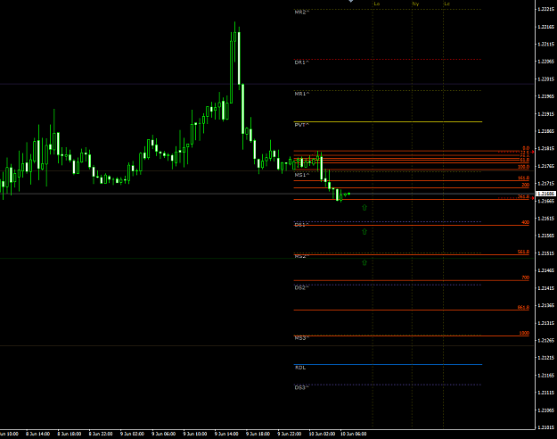This screenshot has height=439, width=557.
Task: Select the yellow PVT pivot line
Action: [x=388, y=121]
